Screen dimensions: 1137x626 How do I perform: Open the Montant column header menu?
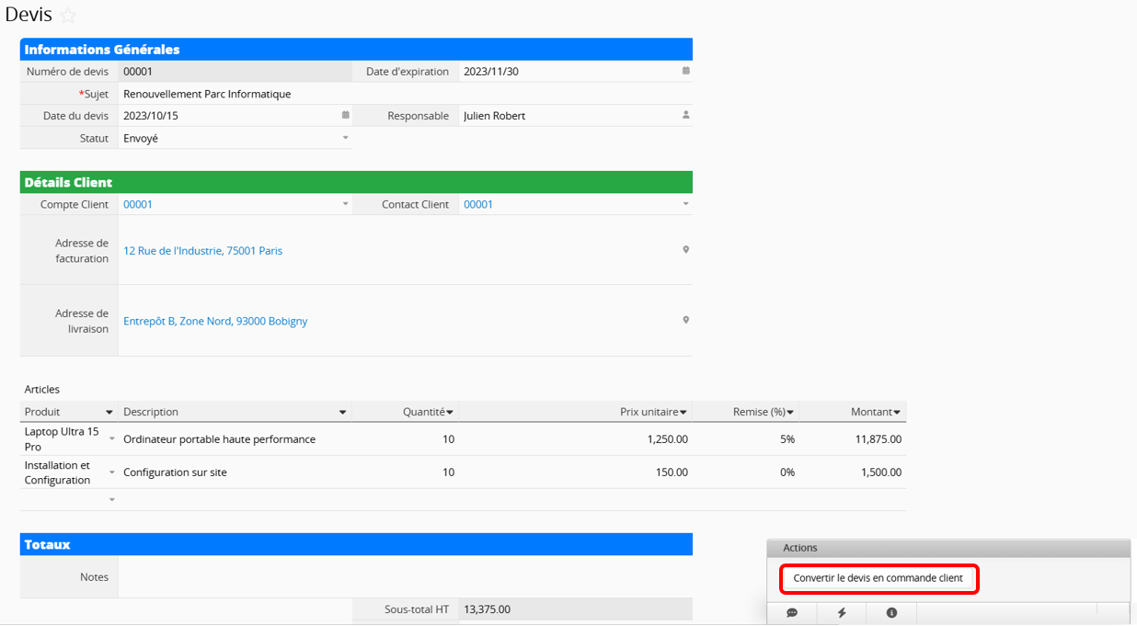tap(897, 413)
